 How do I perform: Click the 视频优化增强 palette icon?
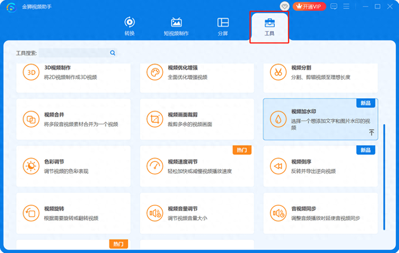point(155,72)
